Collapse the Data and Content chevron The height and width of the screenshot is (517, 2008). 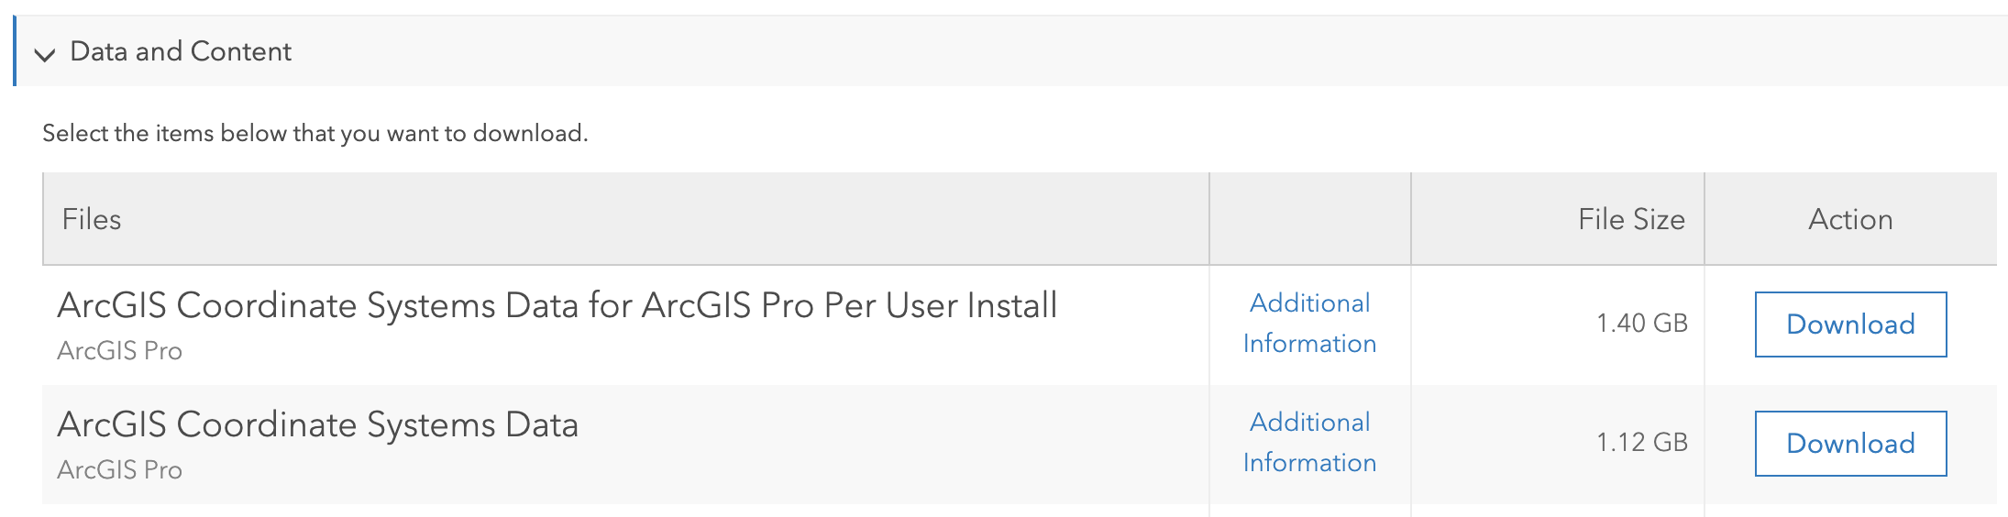click(44, 54)
